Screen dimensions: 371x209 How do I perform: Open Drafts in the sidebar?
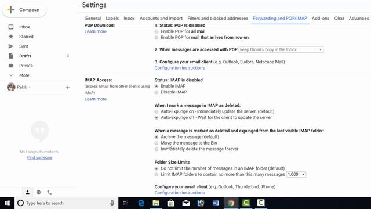(26, 56)
